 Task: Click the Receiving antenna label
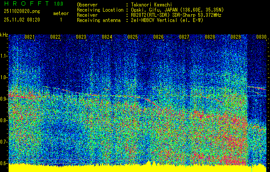pyautogui.click(x=99, y=20)
